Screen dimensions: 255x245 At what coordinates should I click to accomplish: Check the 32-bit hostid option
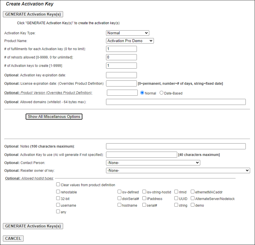(x=58, y=198)
